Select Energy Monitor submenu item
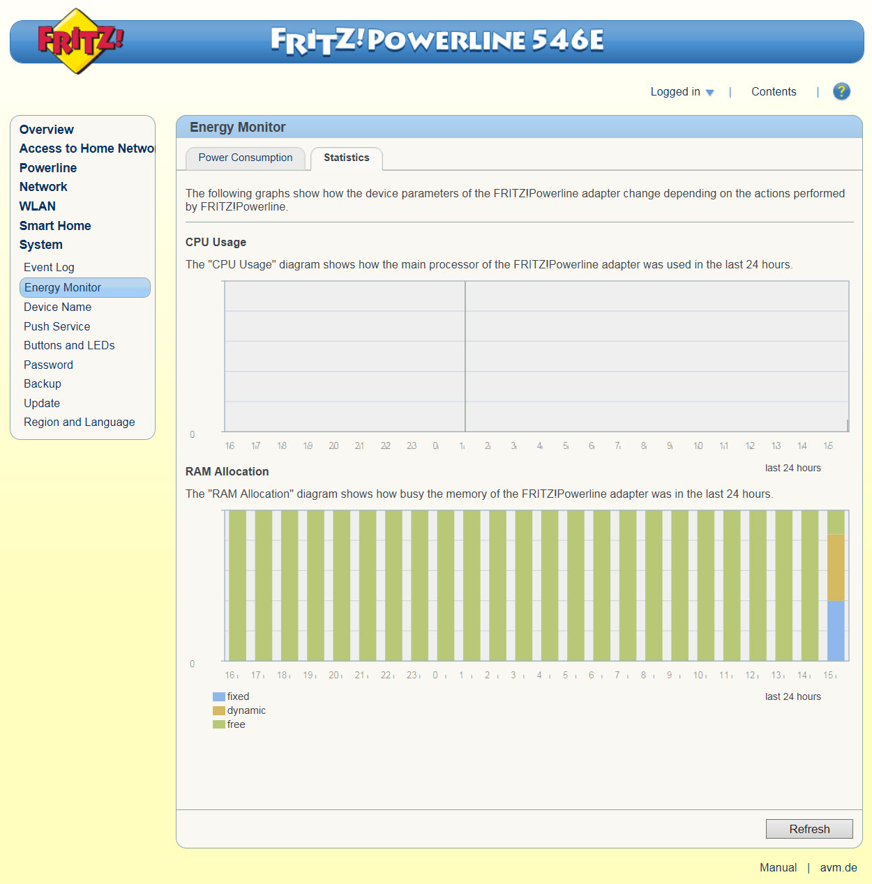 [x=85, y=287]
